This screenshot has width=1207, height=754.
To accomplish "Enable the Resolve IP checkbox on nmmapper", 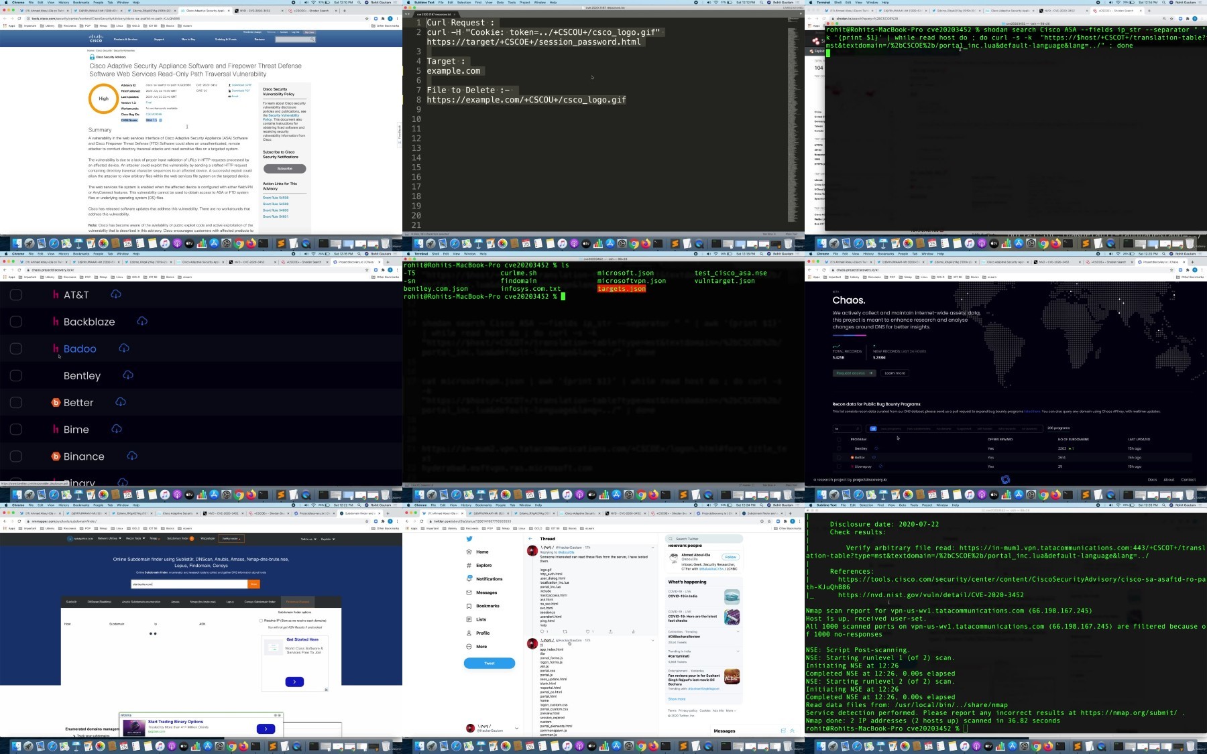I will pyautogui.click(x=261, y=621).
